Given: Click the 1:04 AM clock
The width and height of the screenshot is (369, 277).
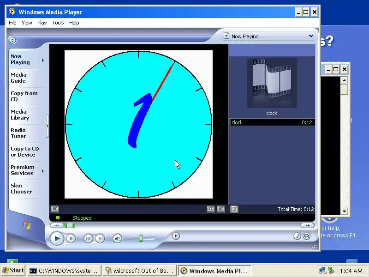Looking at the screenshot, I should (351, 271).
